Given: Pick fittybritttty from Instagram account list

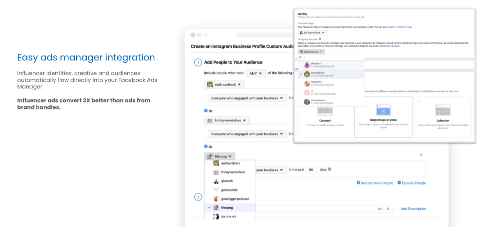Looking at the screenshot, I should pyautogui.click(x=331, y=83).
